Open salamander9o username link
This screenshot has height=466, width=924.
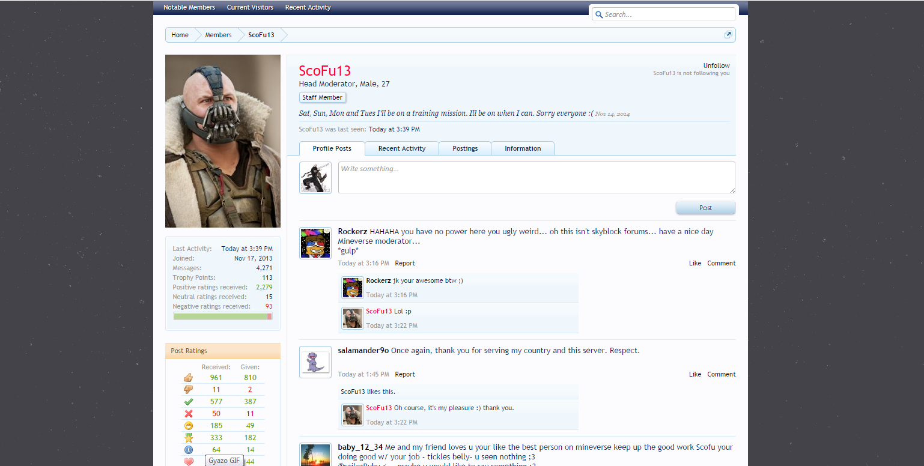363,350
